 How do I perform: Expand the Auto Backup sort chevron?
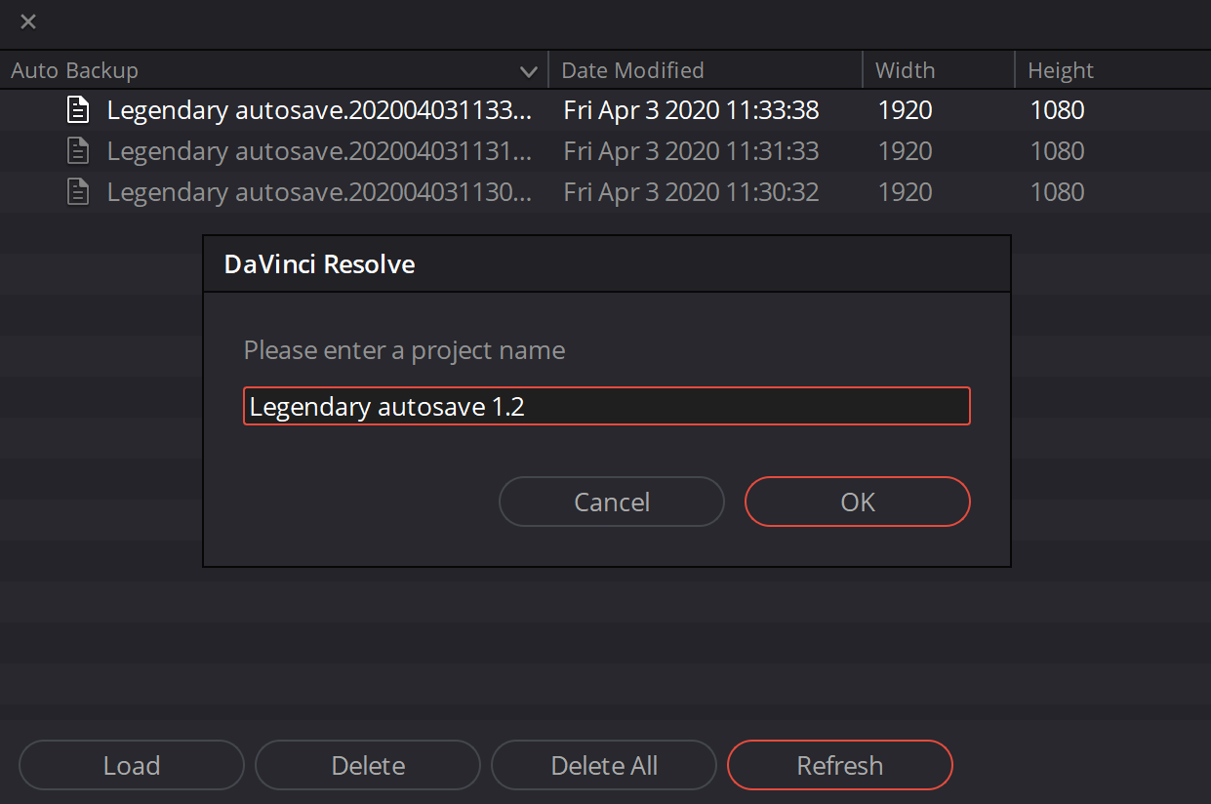click(529, 71)
